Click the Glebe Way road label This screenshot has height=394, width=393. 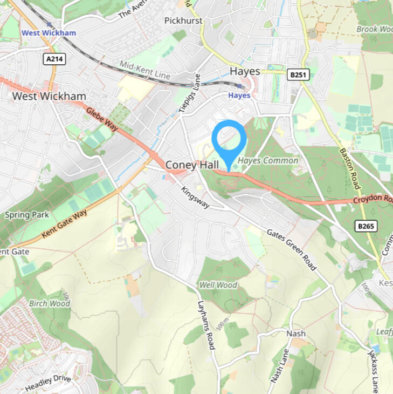[102, 119]
